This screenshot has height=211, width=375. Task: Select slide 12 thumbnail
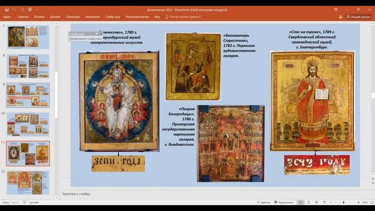point(28,182)
